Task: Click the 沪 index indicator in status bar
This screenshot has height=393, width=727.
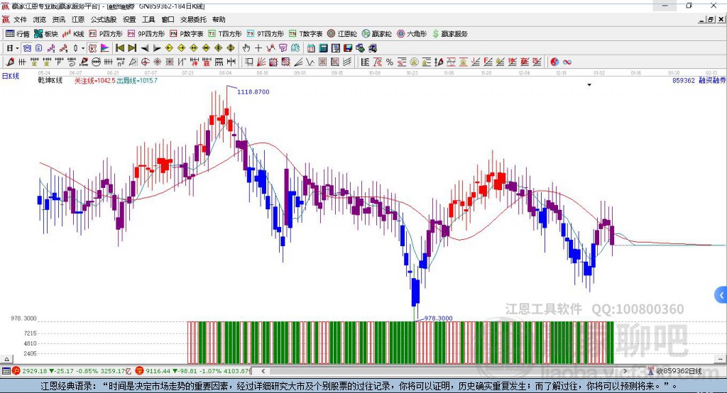Action: [x=16, y=371]
